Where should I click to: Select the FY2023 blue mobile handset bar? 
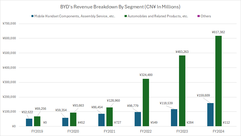(174, 118)
